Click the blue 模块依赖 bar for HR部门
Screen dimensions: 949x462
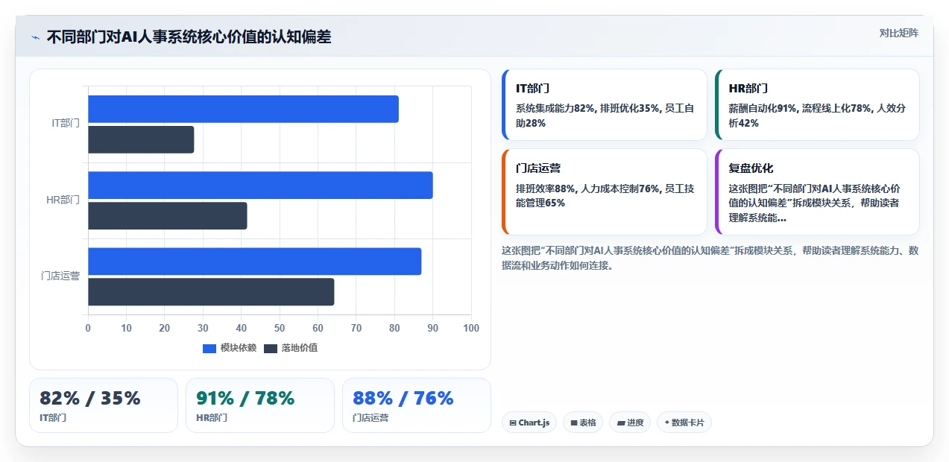[260, 185]
